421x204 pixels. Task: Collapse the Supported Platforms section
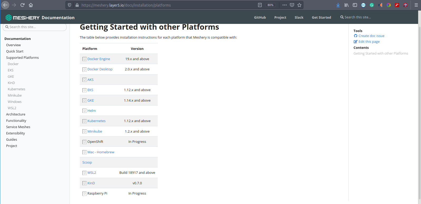click(x=22, y=58)
